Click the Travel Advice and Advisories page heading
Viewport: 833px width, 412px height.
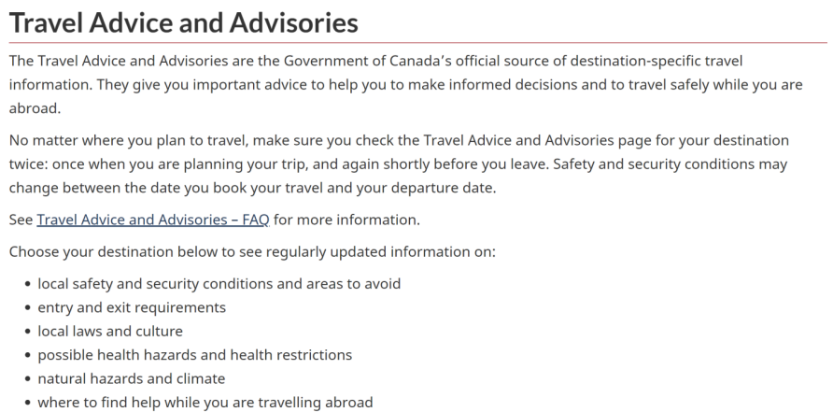pyautogui.click(x=184, y=22)
